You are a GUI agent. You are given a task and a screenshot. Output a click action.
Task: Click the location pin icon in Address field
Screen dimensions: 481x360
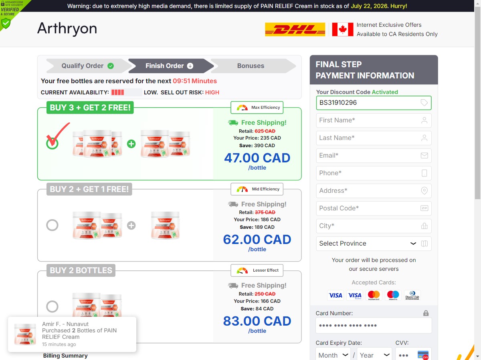coord(424,191)
